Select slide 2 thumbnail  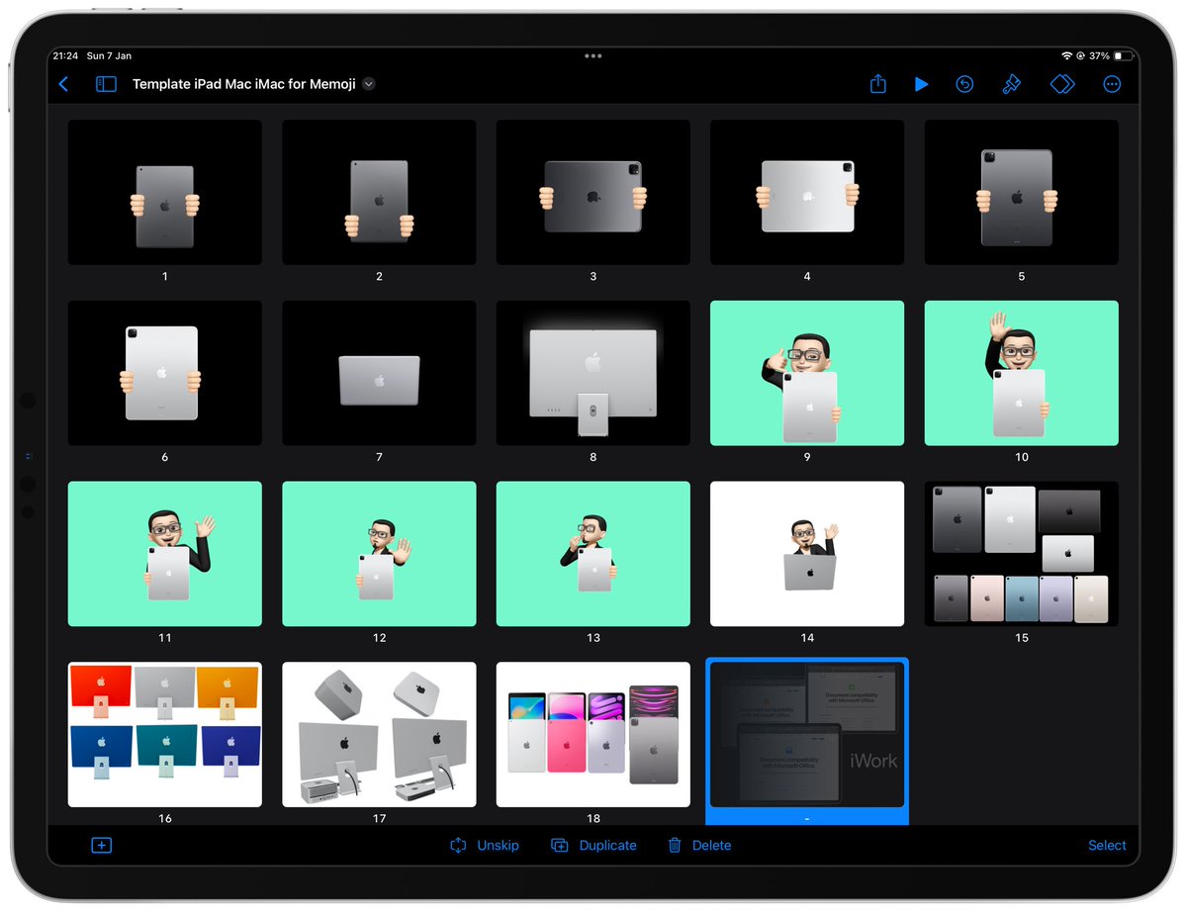(x=379, y=193)
